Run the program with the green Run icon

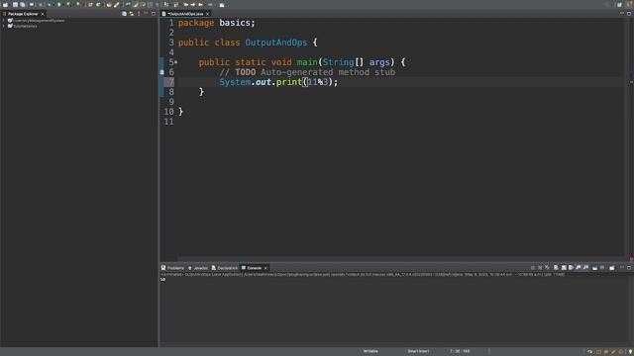59,4
